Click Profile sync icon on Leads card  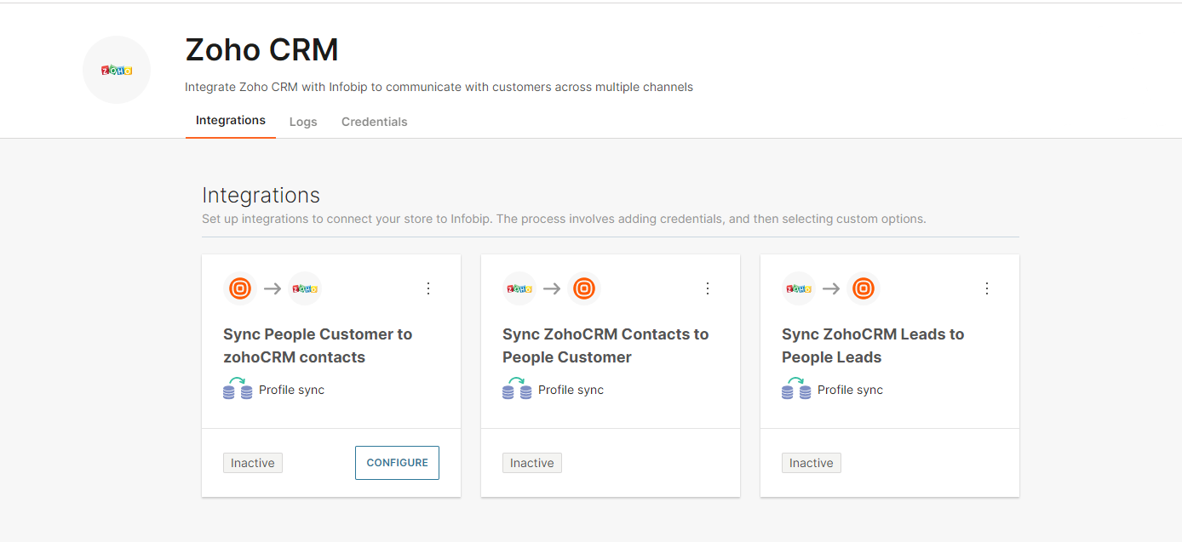coord(796,389)
